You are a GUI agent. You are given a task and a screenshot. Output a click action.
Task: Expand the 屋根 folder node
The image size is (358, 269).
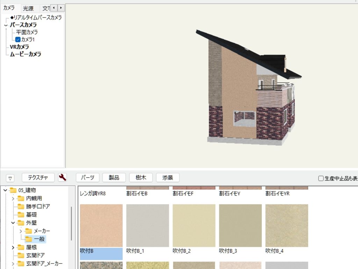pos(13,247)
